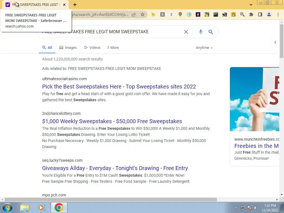This screenshot has height=213, width=284.
Task: Select the FREE SWEEPSTAKES browser tab
Action: (x=35, y=5)
